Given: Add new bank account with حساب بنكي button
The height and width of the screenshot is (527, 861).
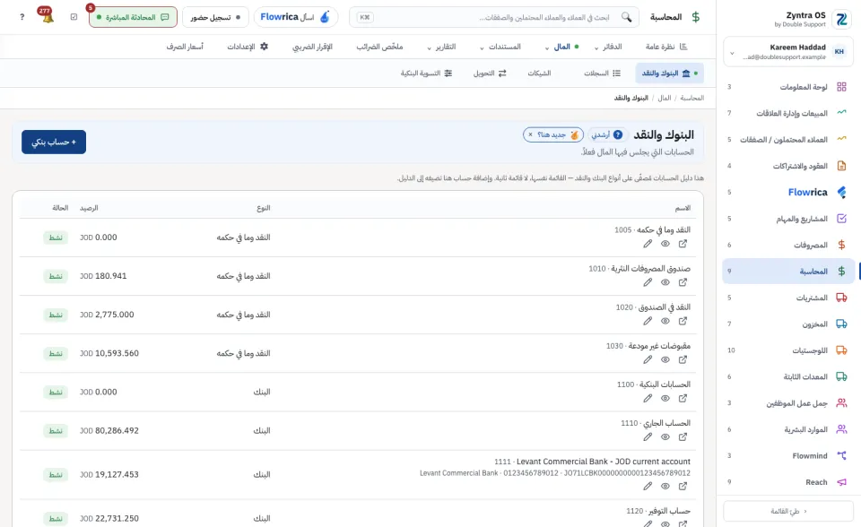Looking at the screenshot, I should (54, 143).
